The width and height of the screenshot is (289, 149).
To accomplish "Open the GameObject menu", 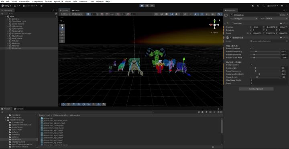I will click(x=24, y=2).
